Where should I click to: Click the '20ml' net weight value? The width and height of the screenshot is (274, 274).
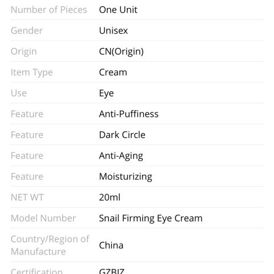(x=110, y=198)
